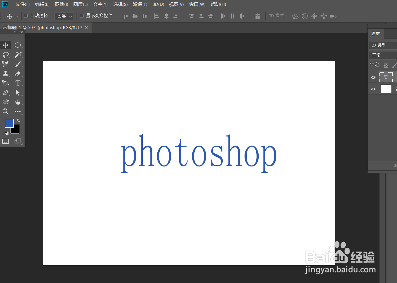Close the 未标题-1 document tab
This screenshot has width=397, height=283.
click(86, 27)
